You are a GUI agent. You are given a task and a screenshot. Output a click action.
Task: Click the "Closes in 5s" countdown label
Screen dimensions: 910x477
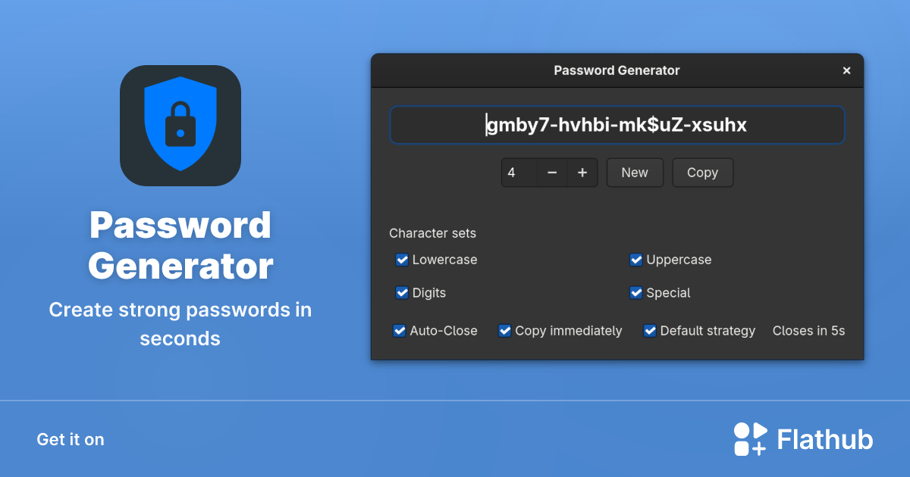[808, 331]
